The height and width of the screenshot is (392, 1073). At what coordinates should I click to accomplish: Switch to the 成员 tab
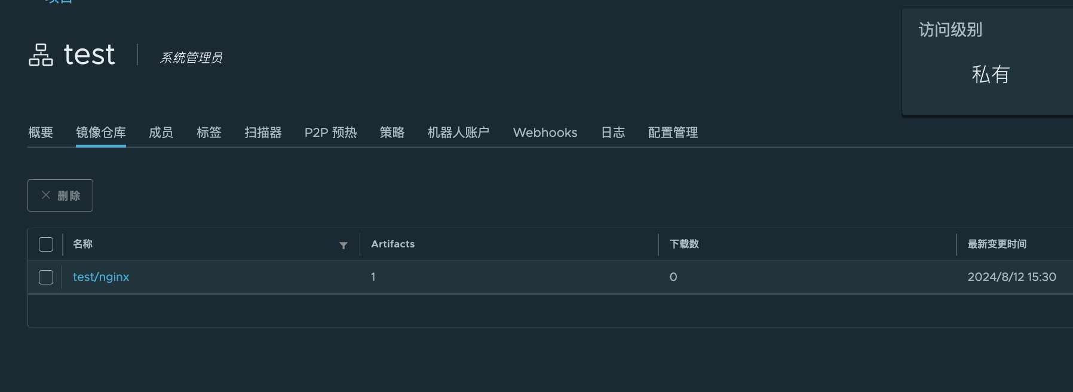[x=161, y=133]
